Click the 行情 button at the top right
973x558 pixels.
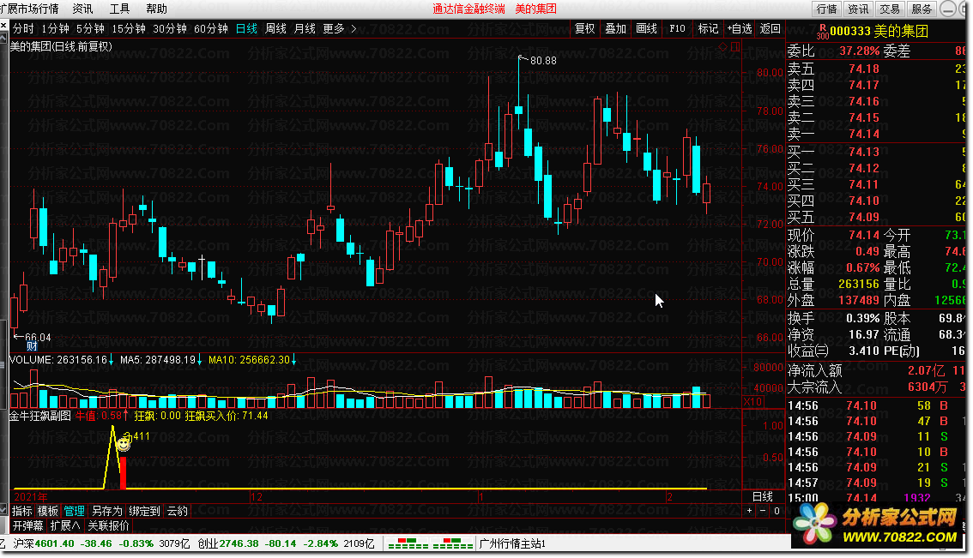pyautogui.click(x=826, y=9)
